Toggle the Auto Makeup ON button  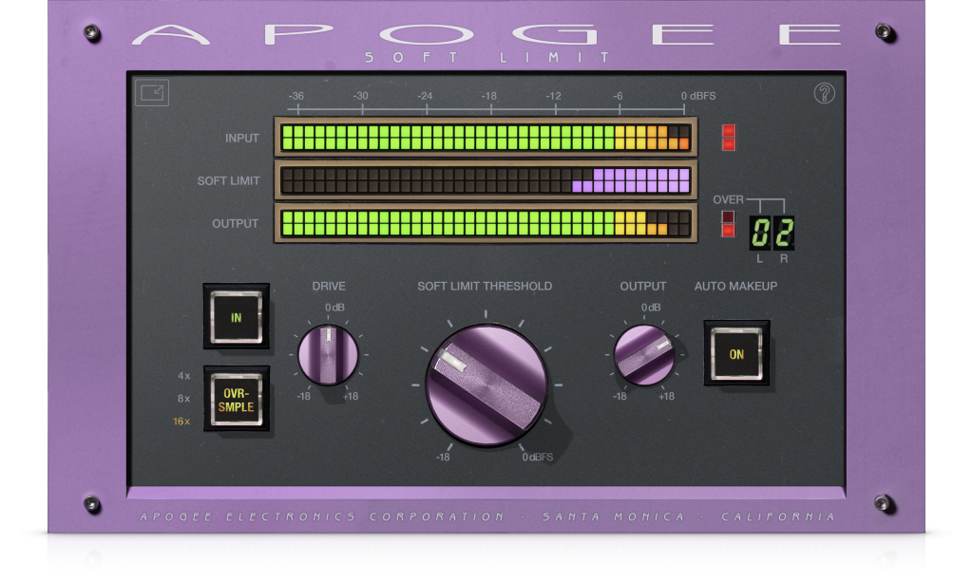tap(736, 353)
